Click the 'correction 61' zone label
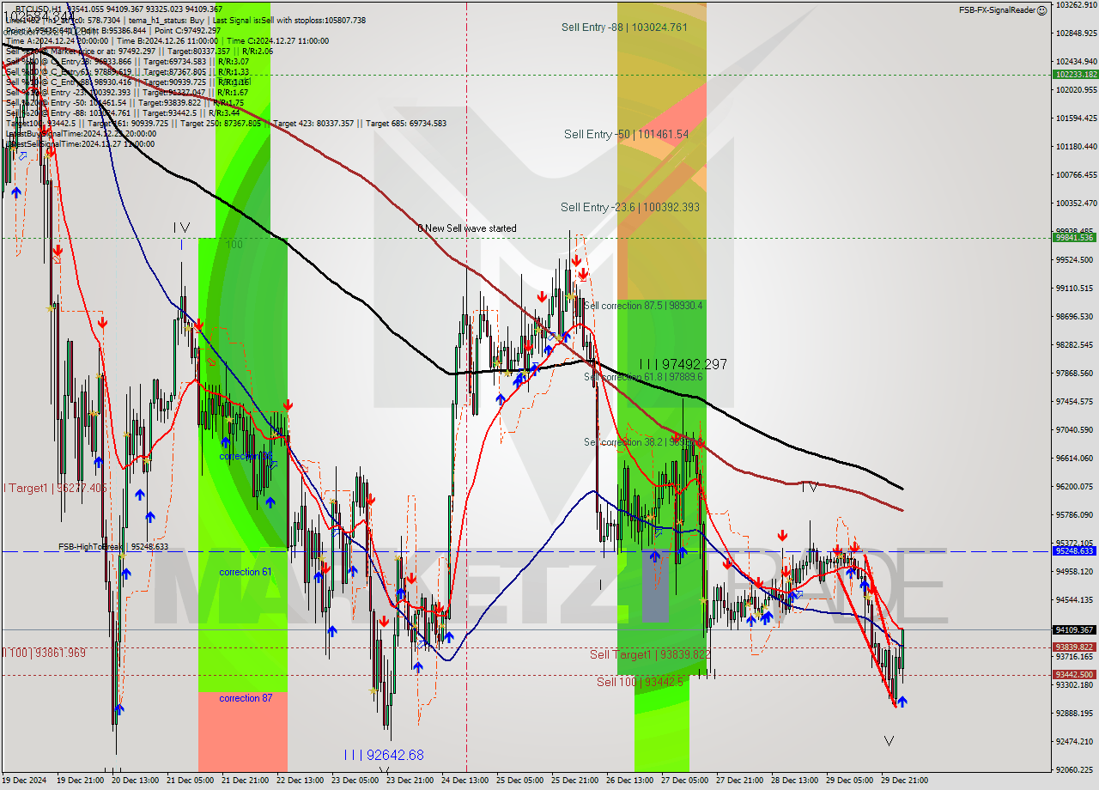Image resolution: width=1099 pixels, height=790 pixels. pyautogui.click(x=246, y=572)
